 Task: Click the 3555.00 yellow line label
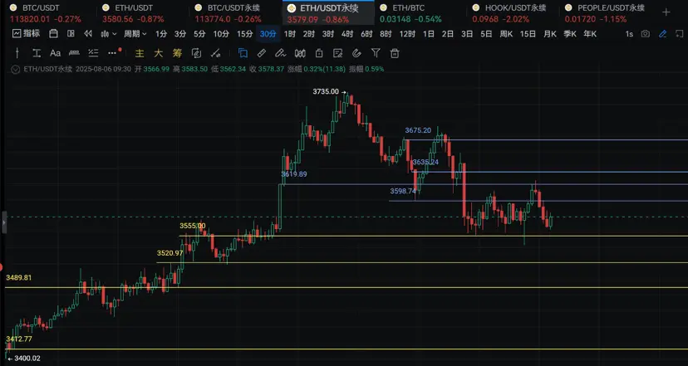[x=192, y=226]
